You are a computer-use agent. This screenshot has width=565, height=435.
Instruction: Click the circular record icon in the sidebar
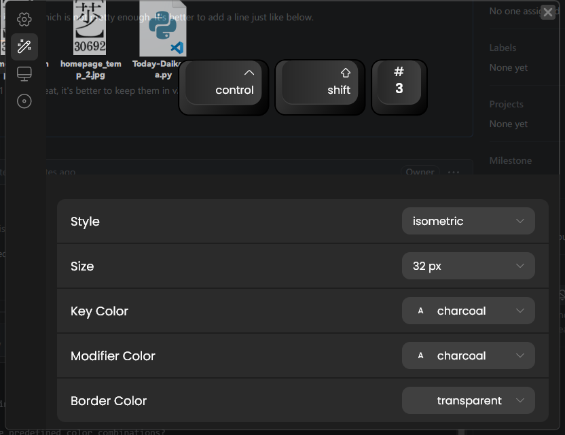(24, 101)
